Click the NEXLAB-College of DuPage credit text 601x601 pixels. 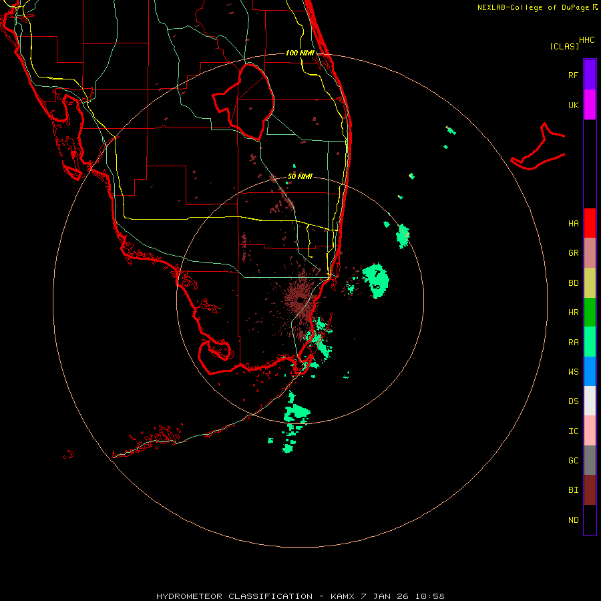click(x=533, y=7)
